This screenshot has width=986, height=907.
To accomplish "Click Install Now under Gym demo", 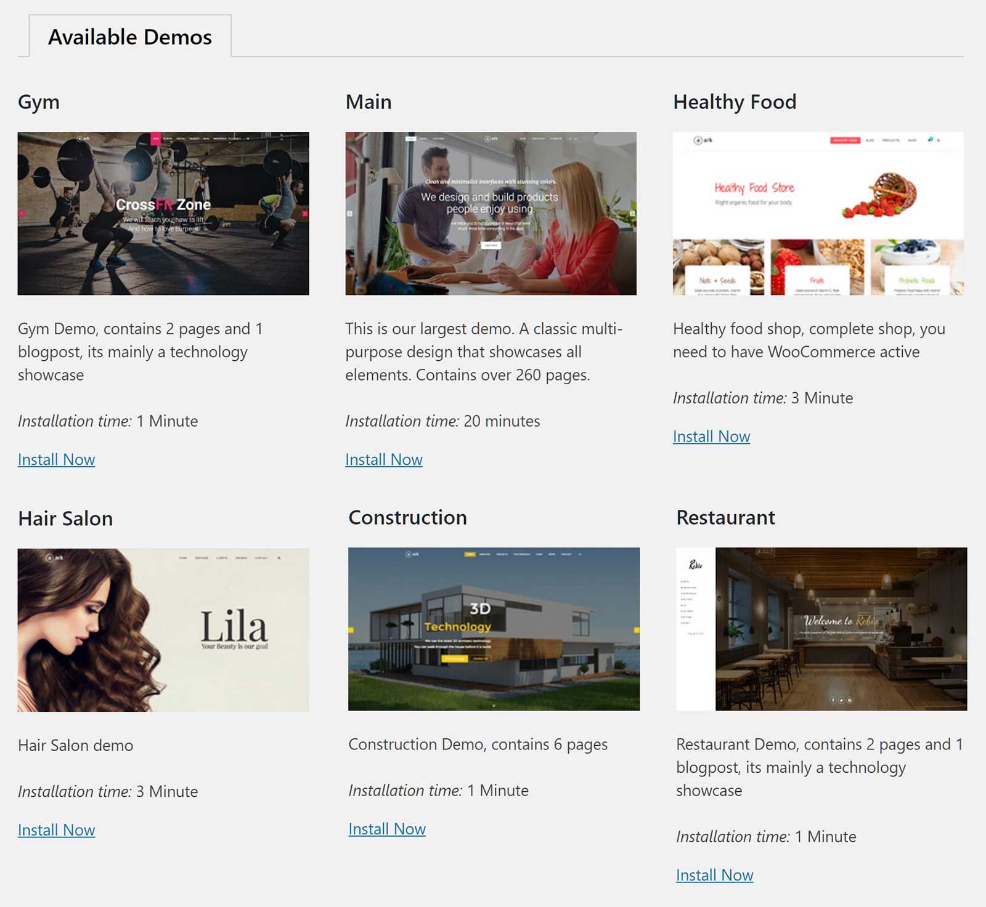I will pos(56,459).
